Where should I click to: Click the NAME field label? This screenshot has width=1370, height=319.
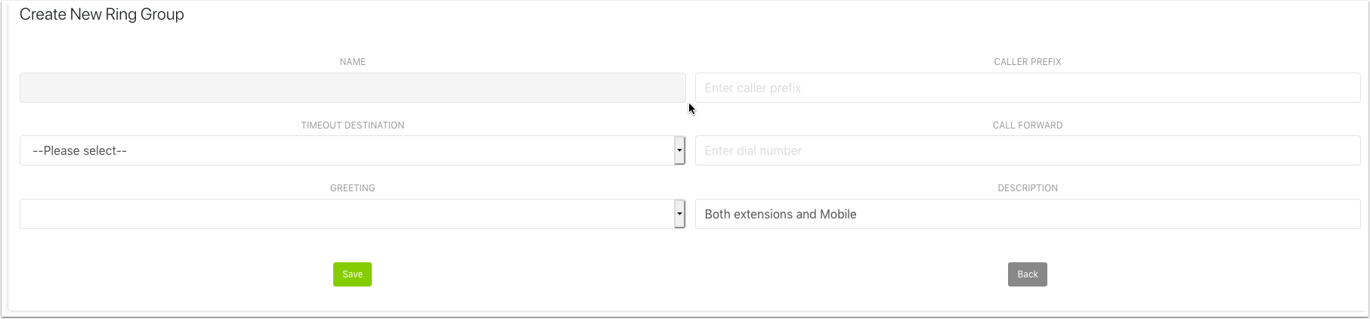pos(352,62)
